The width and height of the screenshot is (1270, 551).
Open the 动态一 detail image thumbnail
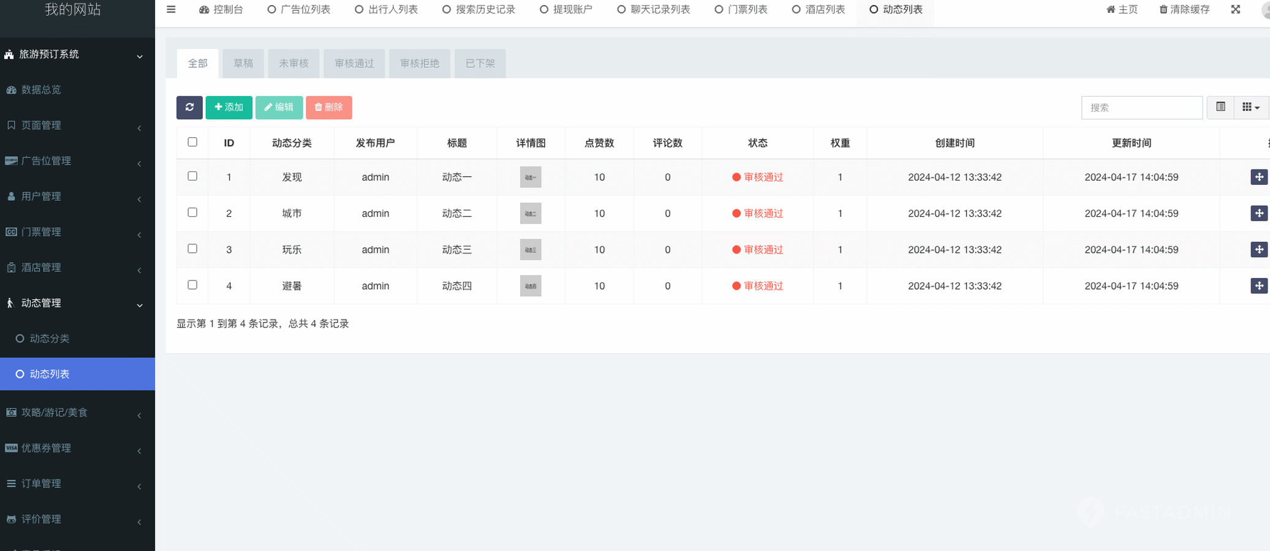click(x=530, y=177)
